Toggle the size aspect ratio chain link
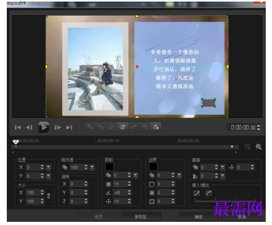The width and height of the screenshot is (272, 225). pos(49,196)
